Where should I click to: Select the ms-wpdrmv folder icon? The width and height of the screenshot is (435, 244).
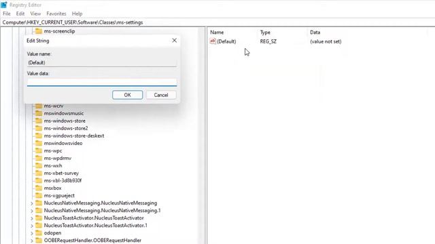39,158
